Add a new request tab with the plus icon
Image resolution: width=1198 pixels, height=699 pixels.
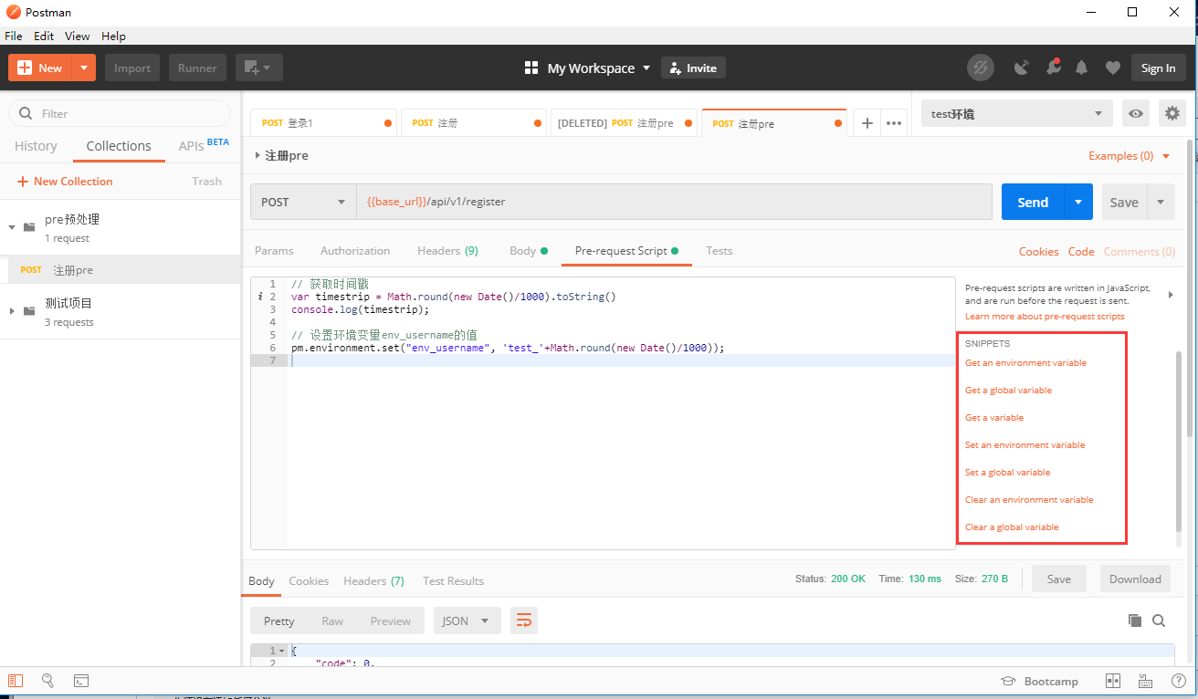(867, 123)
